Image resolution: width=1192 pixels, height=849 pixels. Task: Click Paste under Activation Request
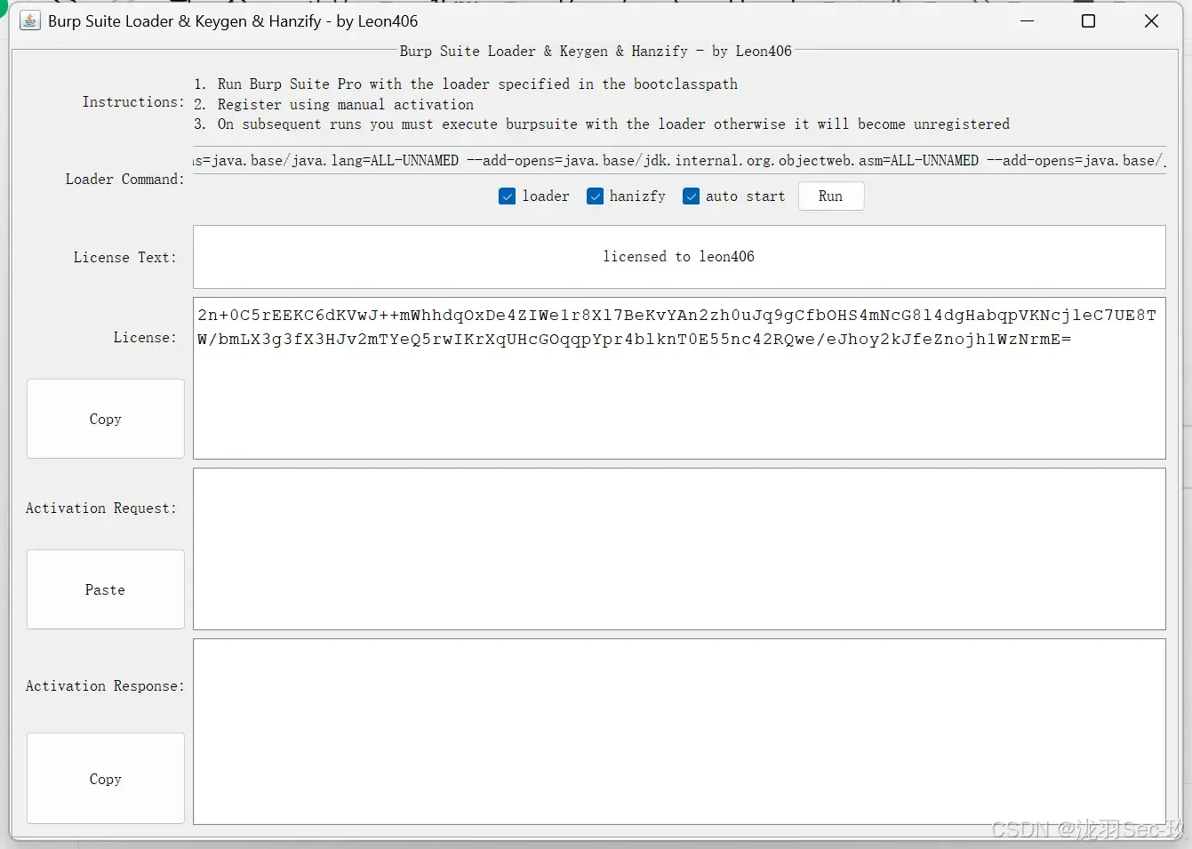click(x=106, y=589)
